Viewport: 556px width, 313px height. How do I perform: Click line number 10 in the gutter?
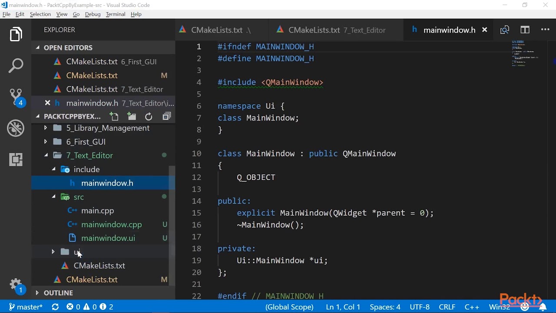(196, 153)
